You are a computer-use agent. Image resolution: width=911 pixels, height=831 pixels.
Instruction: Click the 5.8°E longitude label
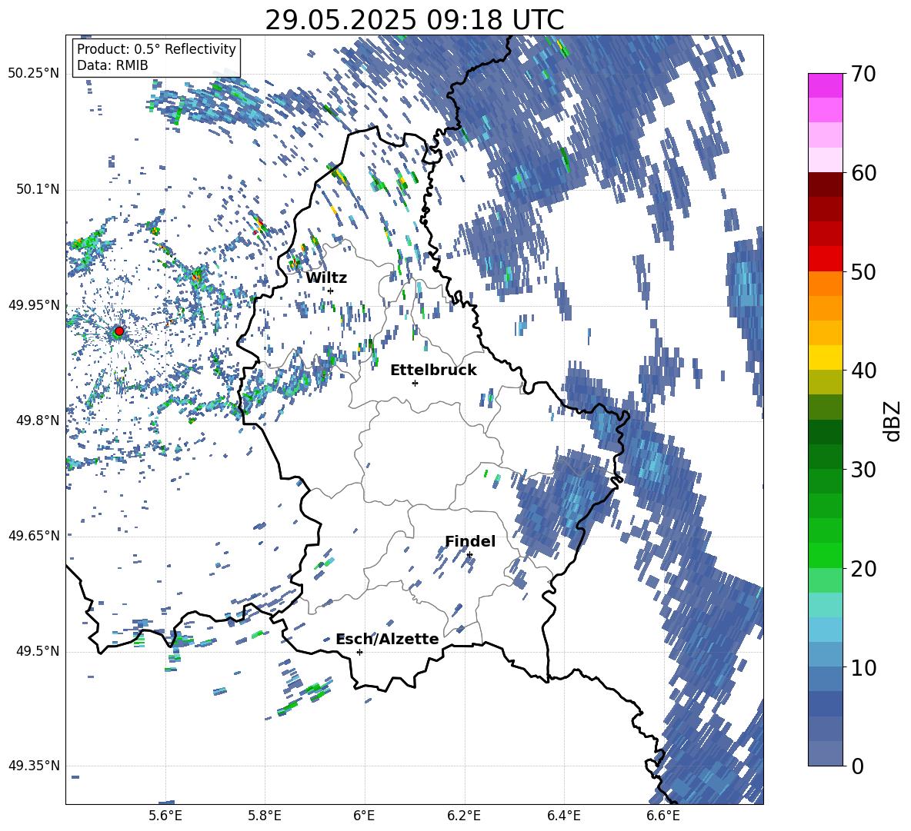(265, 816)
